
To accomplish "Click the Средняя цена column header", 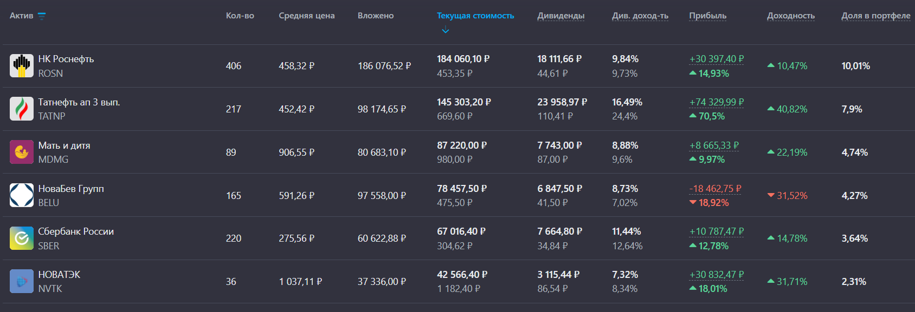I will click(x=307, y=16).
